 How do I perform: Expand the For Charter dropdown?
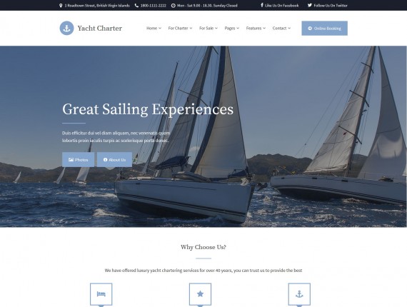[x=180, y=28]
